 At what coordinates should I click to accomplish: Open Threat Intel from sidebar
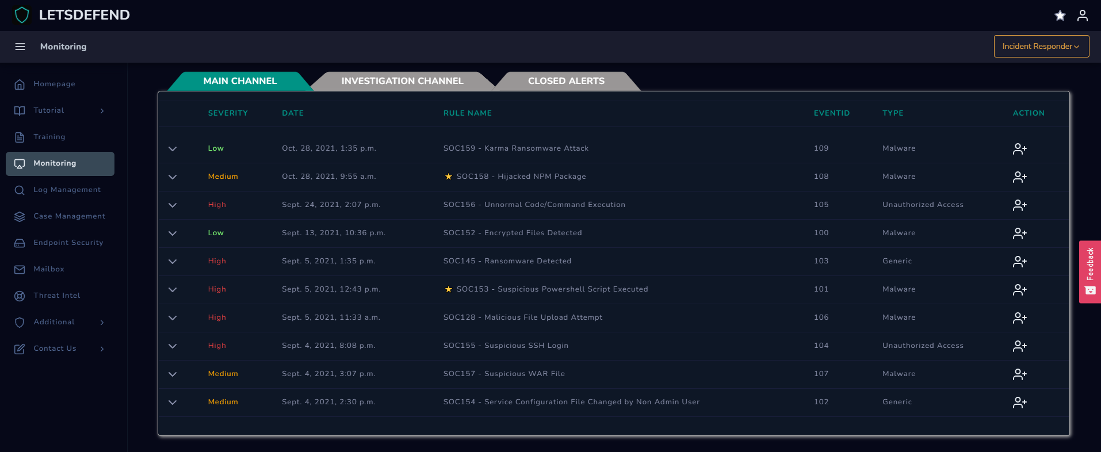pyautogui.click(x=56, y=296)
